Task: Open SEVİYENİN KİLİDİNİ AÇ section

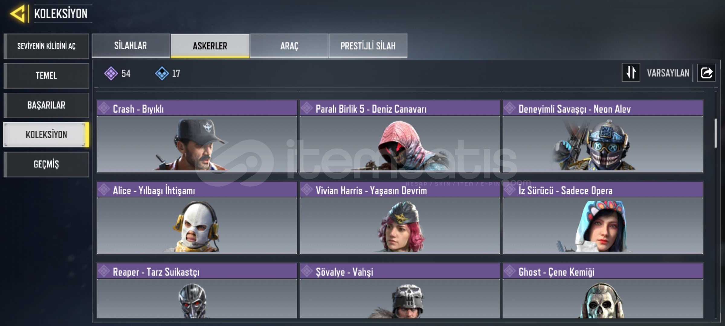Action: point(46,46)
